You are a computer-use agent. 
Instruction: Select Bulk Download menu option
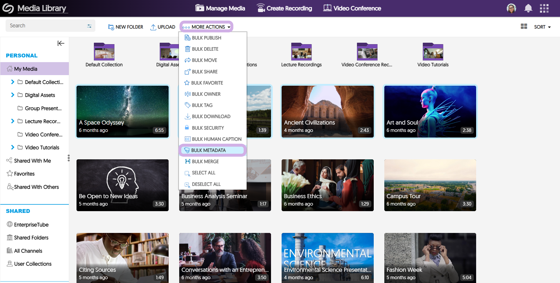[211, 117]
